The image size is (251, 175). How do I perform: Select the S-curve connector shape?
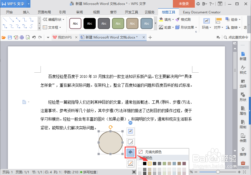pyautogui.click(x=31, y=26)
